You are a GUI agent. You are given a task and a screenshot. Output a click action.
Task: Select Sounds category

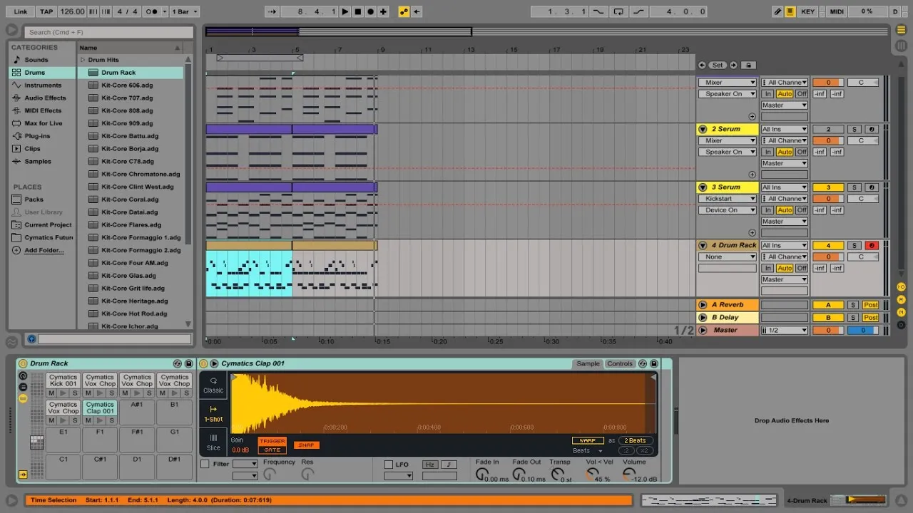(x=36, y=60)
